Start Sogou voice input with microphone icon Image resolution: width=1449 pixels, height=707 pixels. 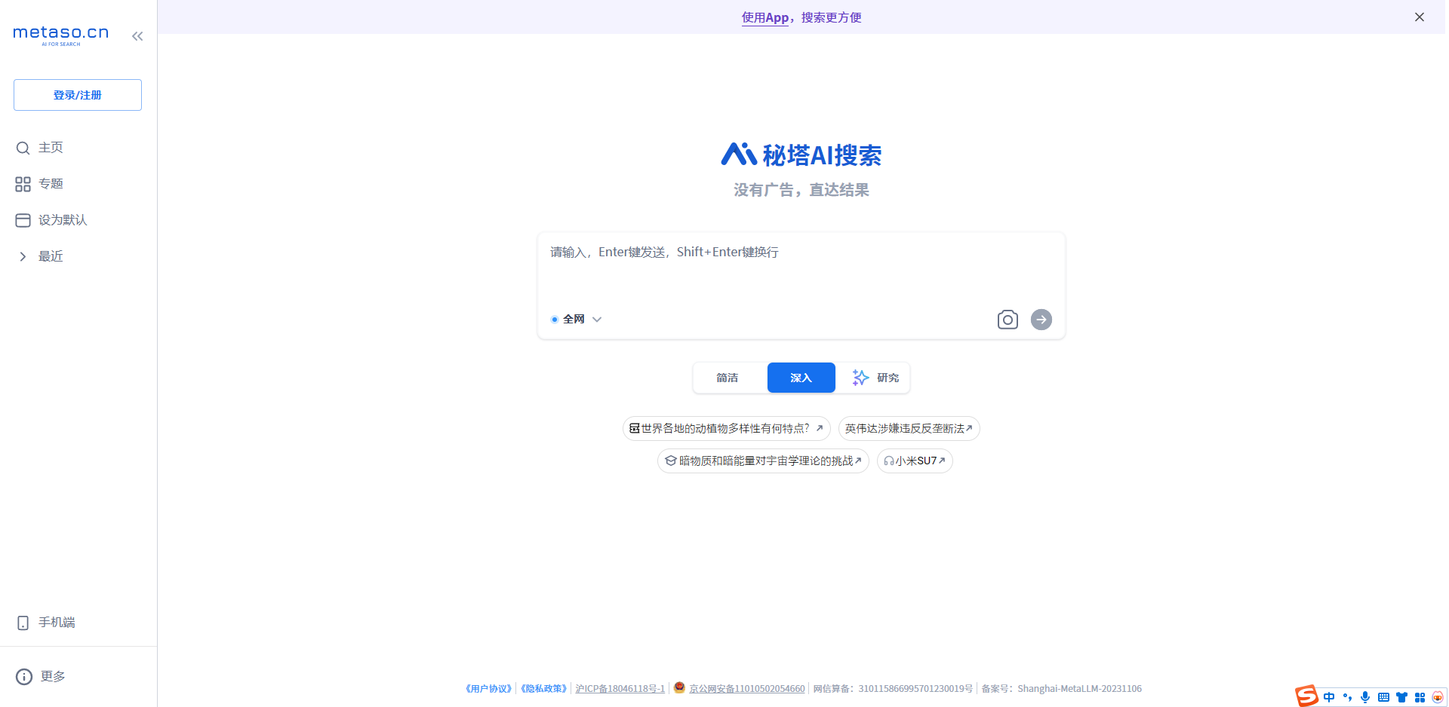[x=1365, y=697]
